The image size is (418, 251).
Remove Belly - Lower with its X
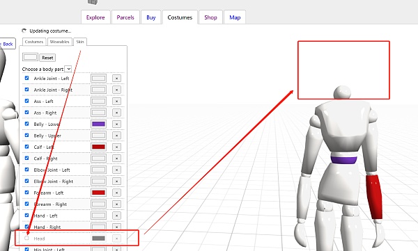pos(116,124)
